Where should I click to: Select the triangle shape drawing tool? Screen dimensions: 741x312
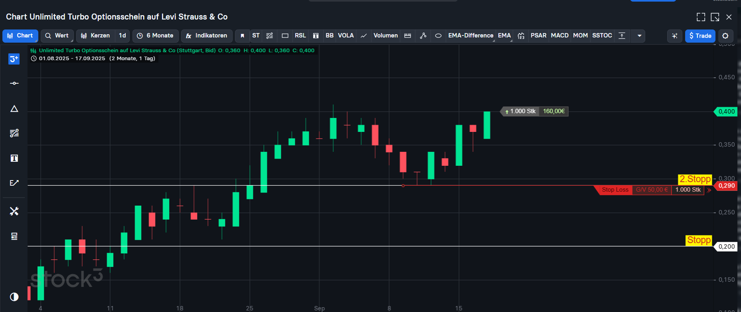click(x=14, y=109)
